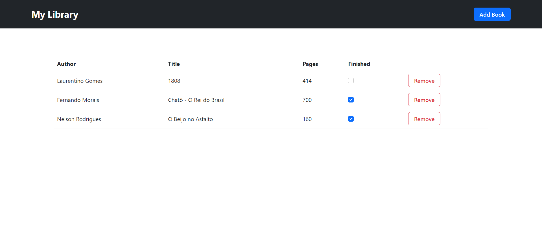Viewport: 542px width, 250px height.
Task: Mark the book 1808 as finished
Action: (351, 81)
